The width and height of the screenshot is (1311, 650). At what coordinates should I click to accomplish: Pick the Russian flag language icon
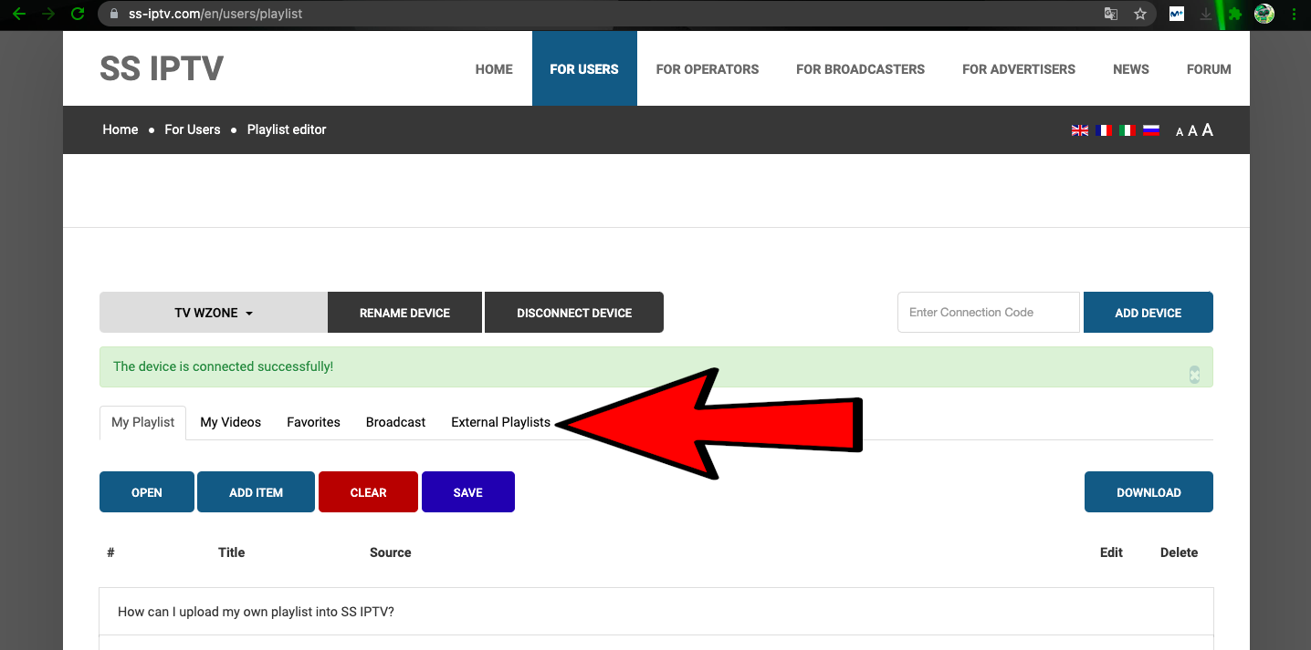pos(1151,130)
